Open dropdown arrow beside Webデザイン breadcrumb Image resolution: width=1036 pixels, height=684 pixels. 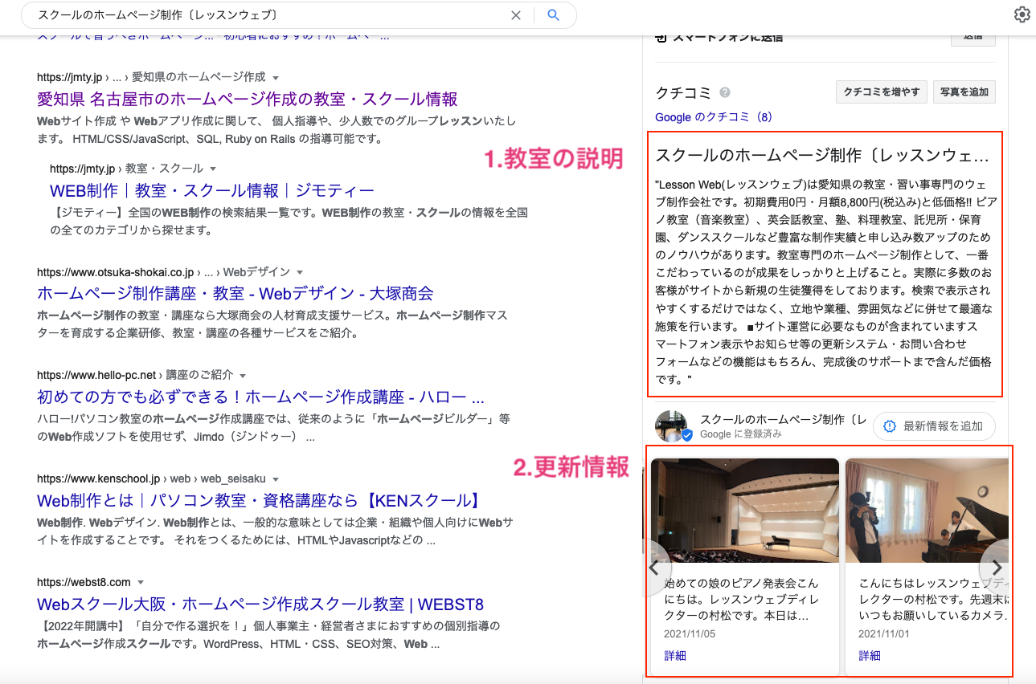[x=299, y=272]
